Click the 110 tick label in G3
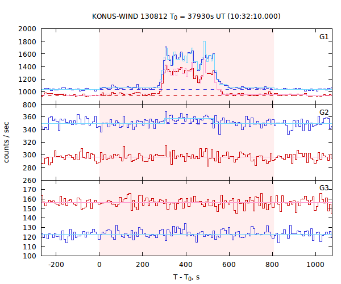Image resolution: width=341 pixels, height=284 pixels. tap(30, 247)
